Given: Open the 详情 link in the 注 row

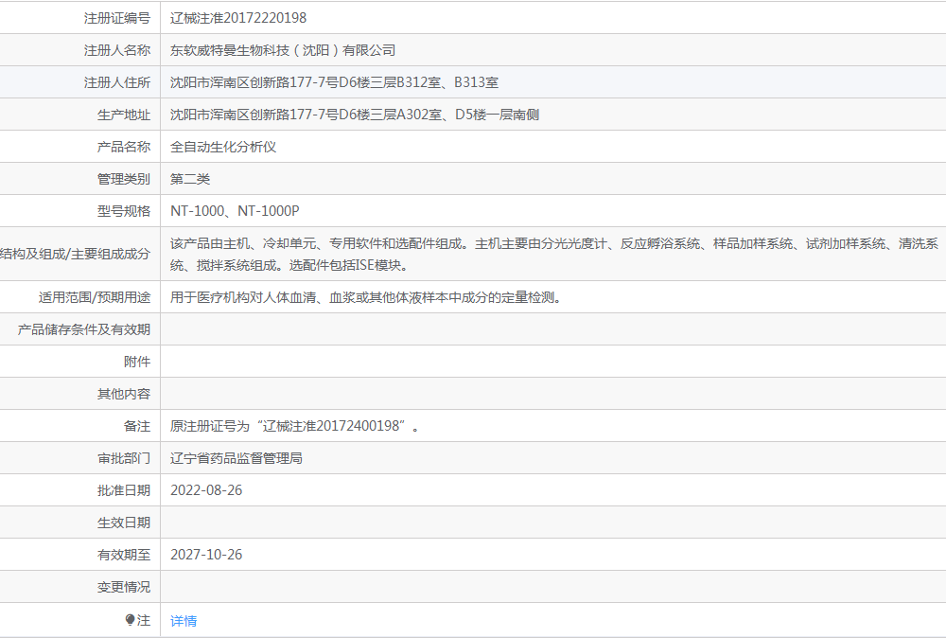Looking at the screenshot, I should pos(184,621).
